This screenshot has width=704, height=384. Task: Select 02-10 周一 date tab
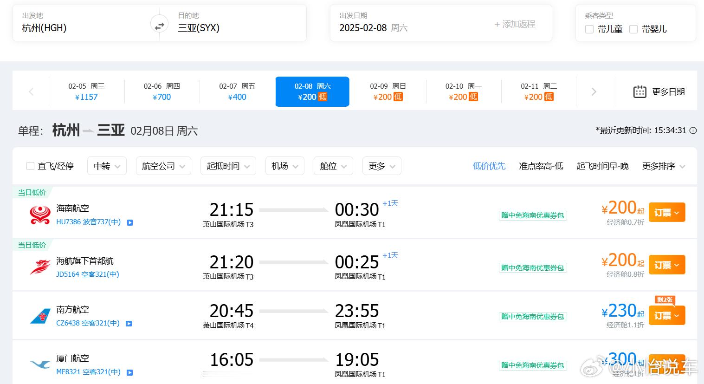tap(463, 91)
